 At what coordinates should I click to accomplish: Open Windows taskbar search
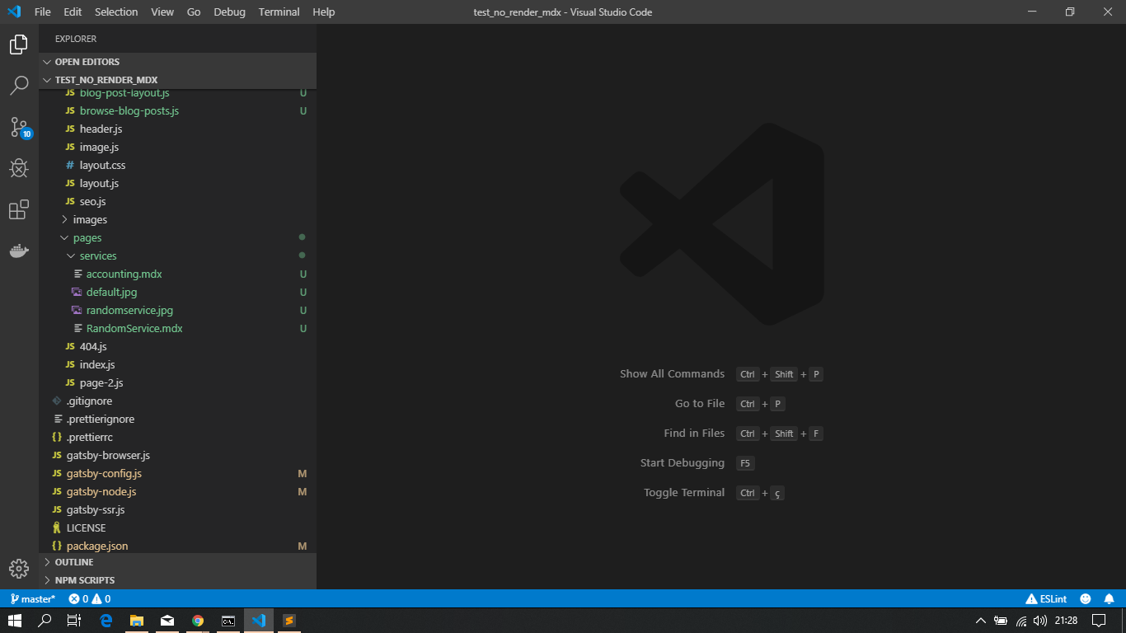tap(45, 621)
